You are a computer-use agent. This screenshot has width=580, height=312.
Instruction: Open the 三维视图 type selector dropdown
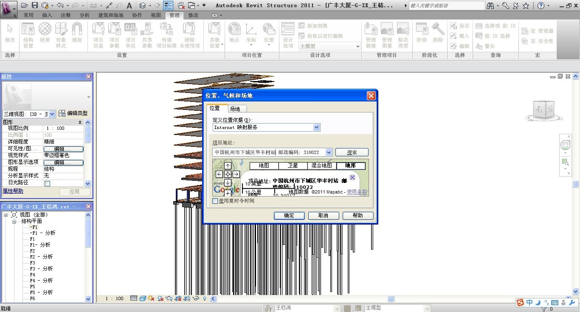(52, 114)
